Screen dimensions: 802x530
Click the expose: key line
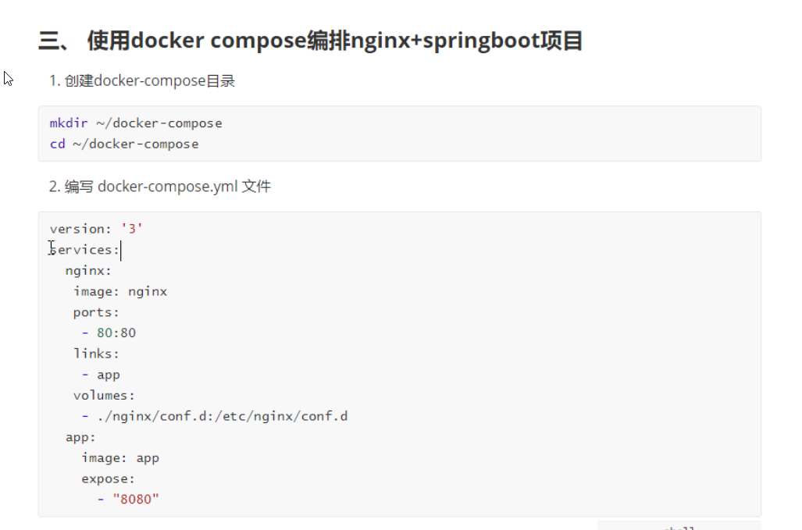[x=108, y=479]
